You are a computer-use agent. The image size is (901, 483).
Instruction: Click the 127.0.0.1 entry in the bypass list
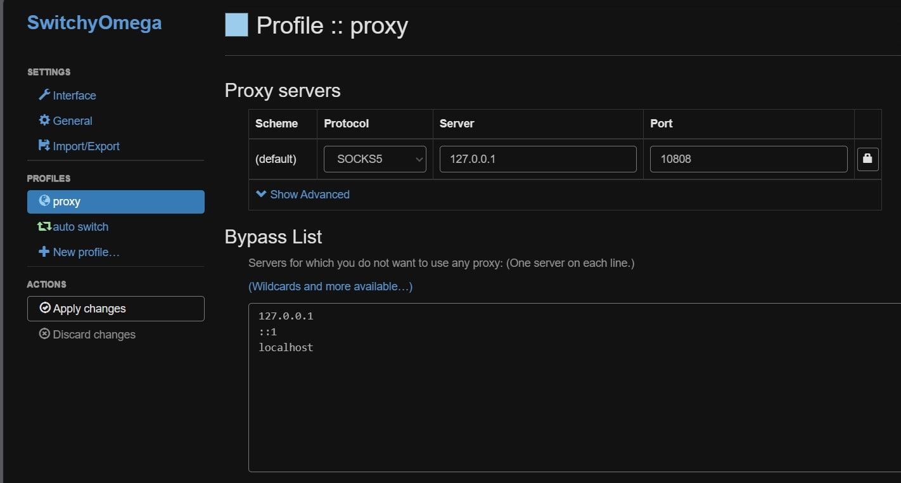[x=286, y=316]
